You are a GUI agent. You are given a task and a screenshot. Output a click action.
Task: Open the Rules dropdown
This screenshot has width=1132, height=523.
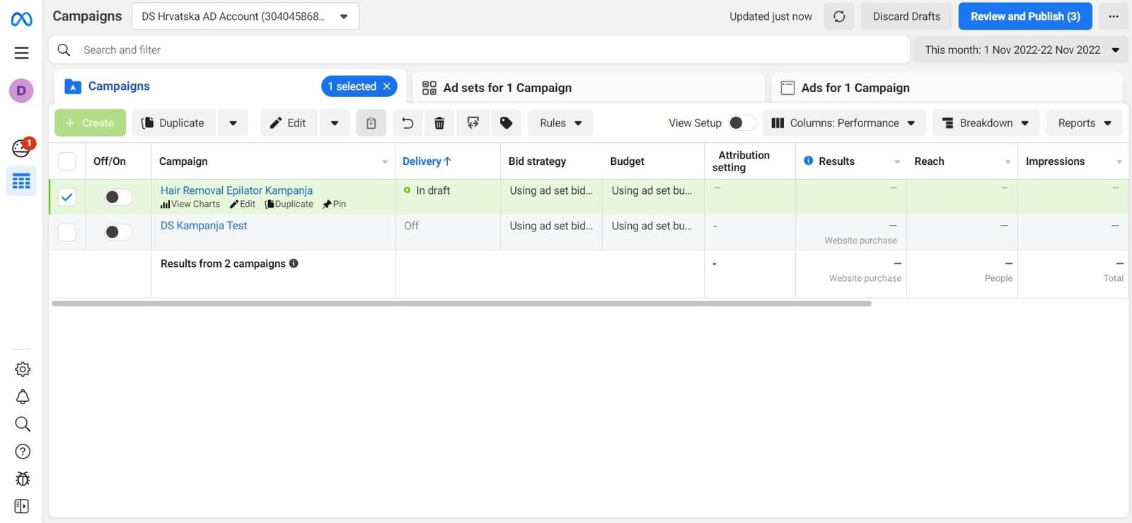tap(560, 123)
